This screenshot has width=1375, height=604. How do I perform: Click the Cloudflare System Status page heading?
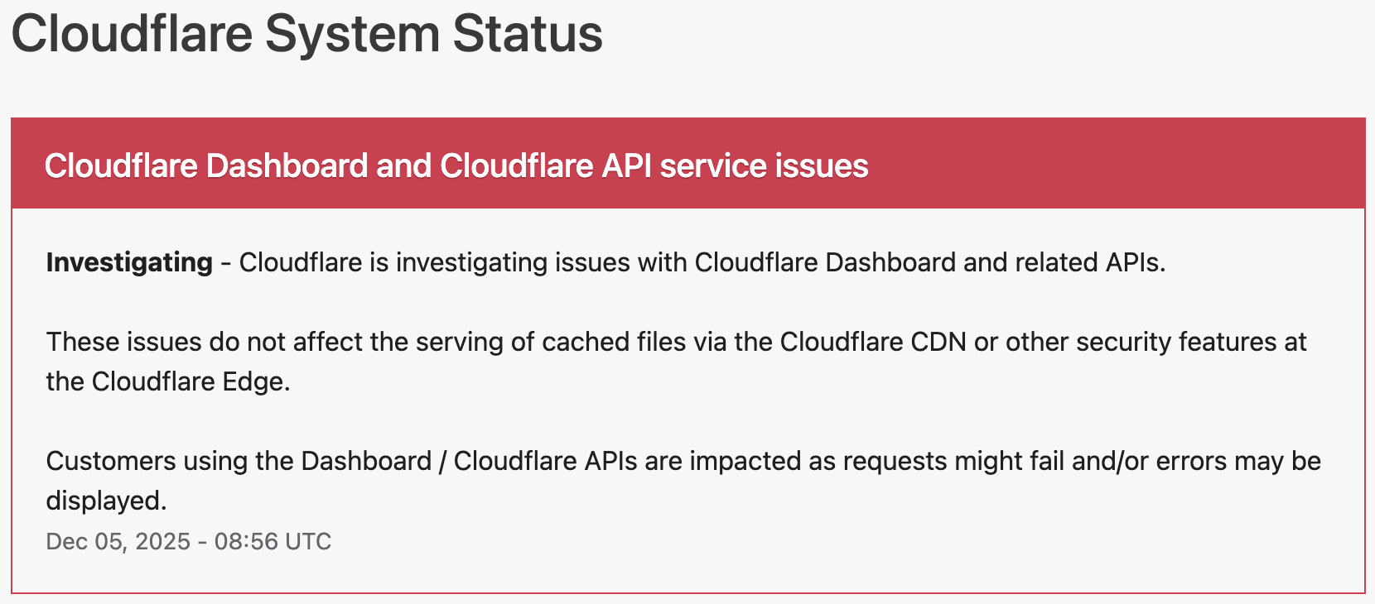pos(307,34)
